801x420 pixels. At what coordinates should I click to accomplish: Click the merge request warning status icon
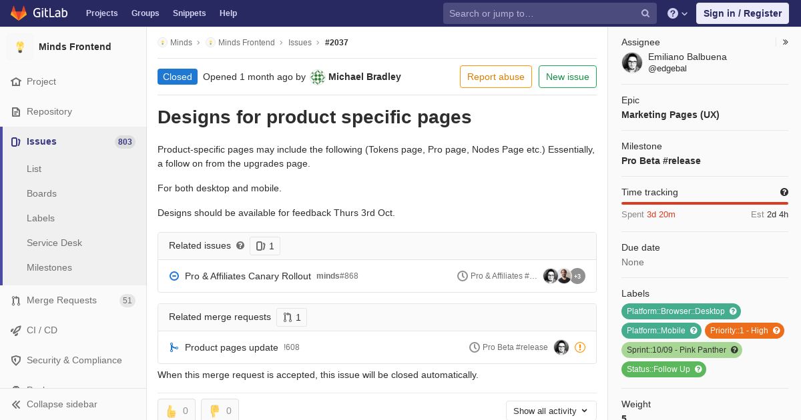580,347
